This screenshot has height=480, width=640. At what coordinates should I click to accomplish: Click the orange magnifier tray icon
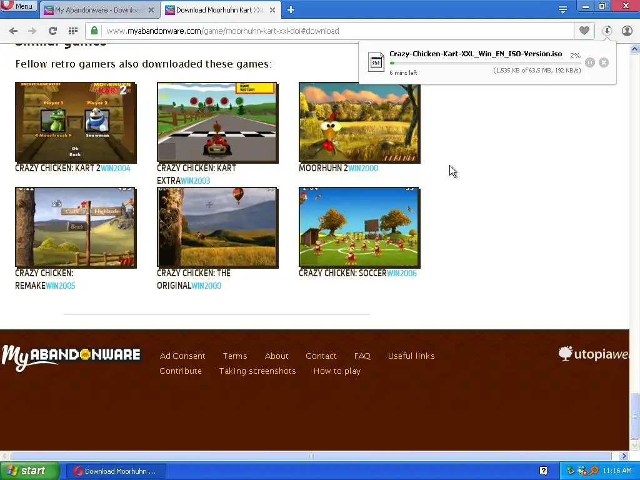[594, 471]
